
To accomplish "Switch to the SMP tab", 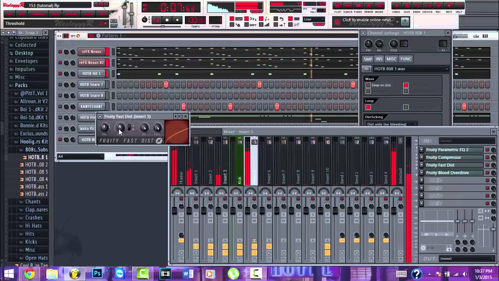I will coord(368,59).
